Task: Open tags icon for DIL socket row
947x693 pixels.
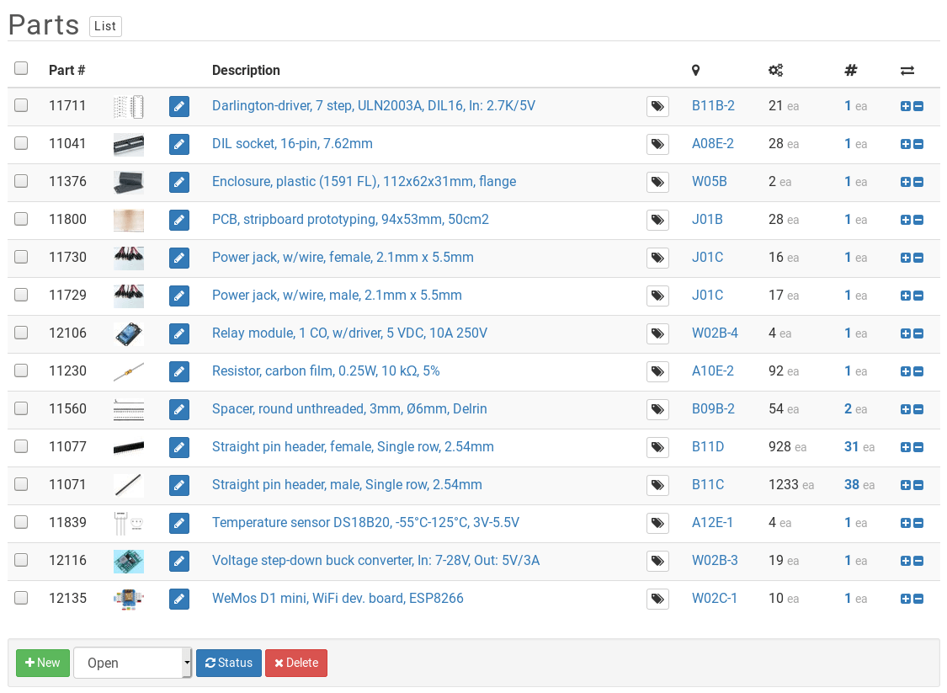Action: (657, 144)
